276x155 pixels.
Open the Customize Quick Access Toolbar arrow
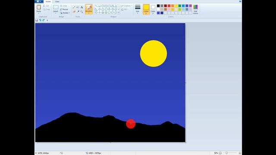coord(47,20)
